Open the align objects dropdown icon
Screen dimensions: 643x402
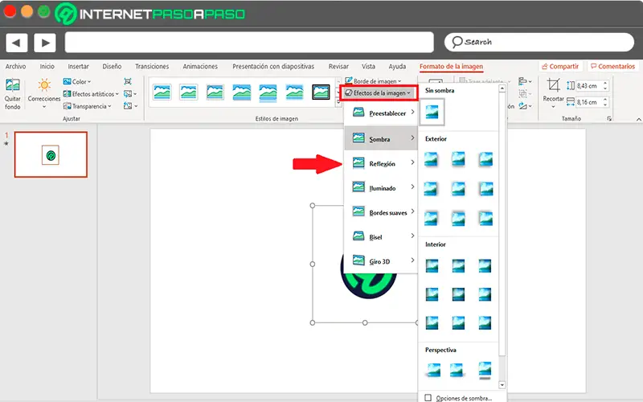click(525, 81)
